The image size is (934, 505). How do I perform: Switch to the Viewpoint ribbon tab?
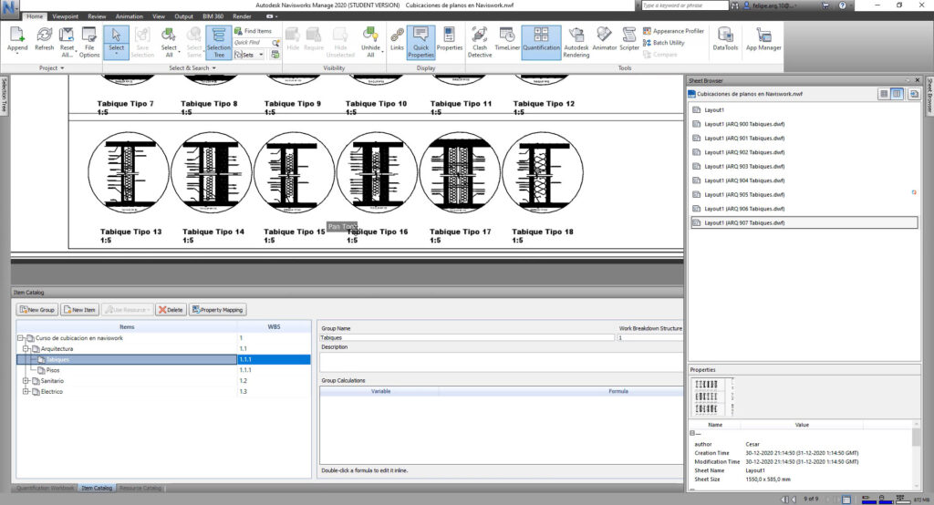point(65,16)
